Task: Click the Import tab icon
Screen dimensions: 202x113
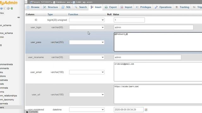Action: click(x=122, y=7)
